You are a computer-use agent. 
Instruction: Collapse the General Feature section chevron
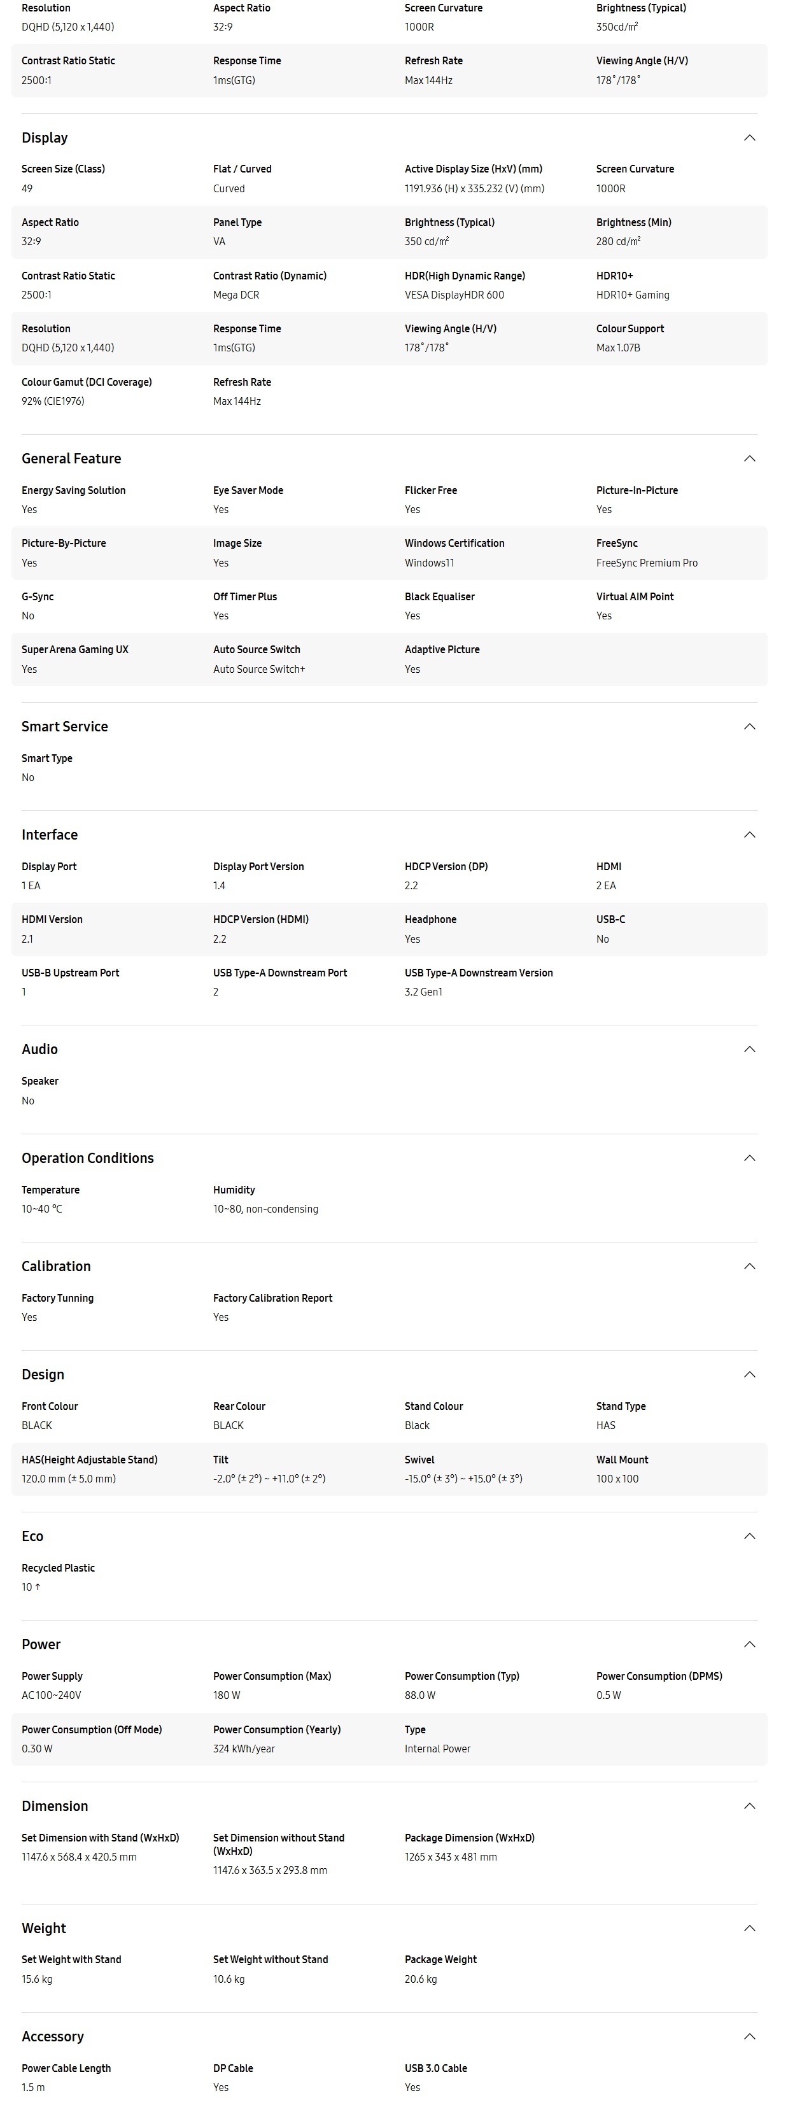coord(749,458)
